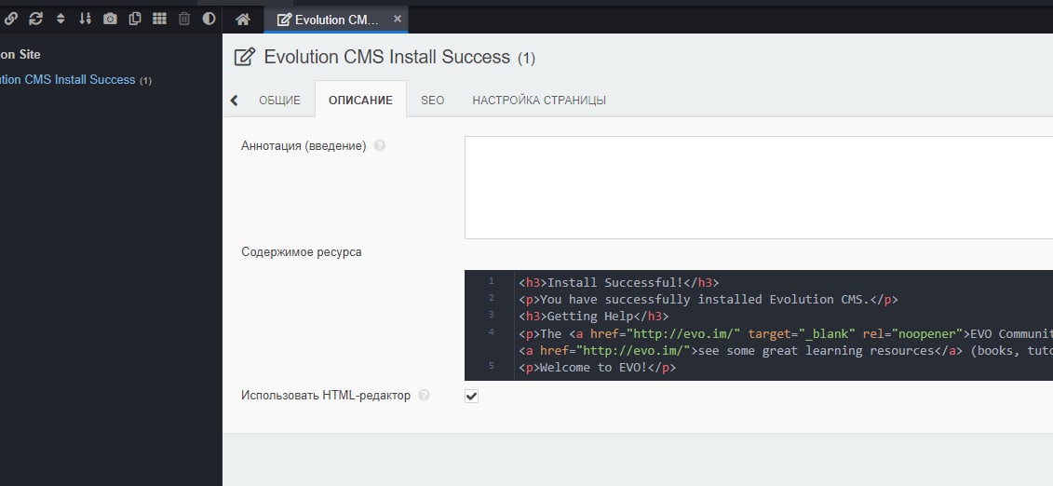Click code line 'Getting Help' heading
This screenshot has width=1053, height=486.
click(594, 316)
